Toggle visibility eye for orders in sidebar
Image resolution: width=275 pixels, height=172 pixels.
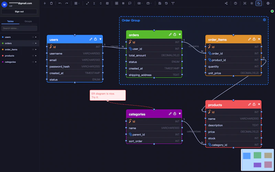[33, 43]
